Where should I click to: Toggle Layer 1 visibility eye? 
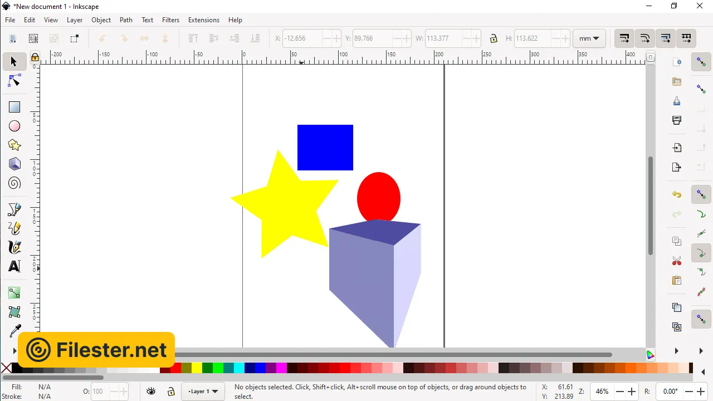click(x=151, y=392)
